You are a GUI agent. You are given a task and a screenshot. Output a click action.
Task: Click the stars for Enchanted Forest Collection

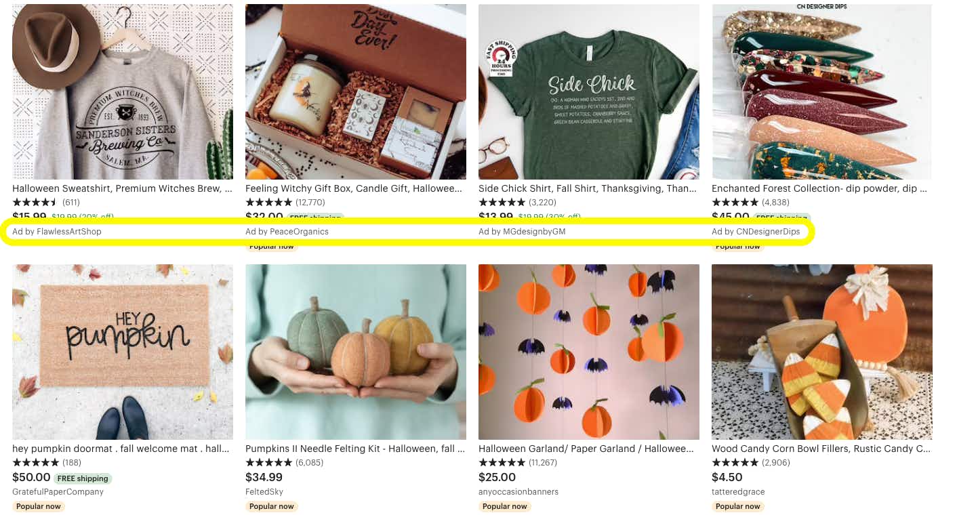[736, 202]
